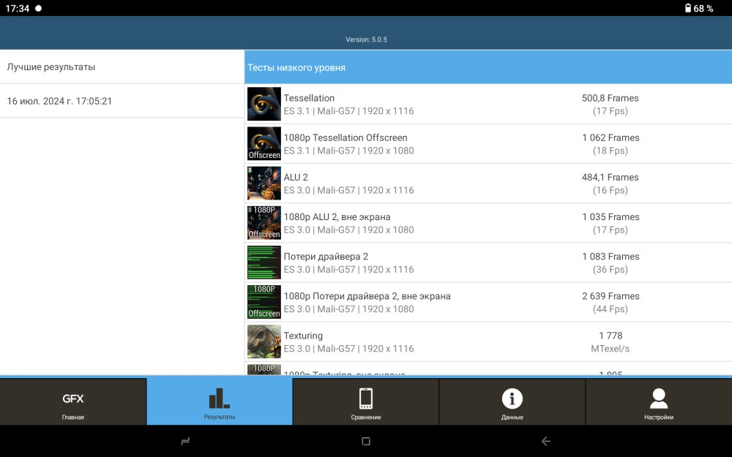Viewport: 732px width, 457px height.
Task: Tap the 1080p Потери драйвера 2 offscreen thumbnail
Action: pyautogui.click(x=264, y=302)
